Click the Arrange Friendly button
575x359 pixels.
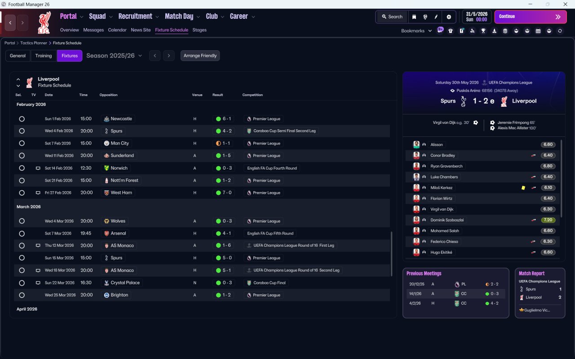click(200, 56)
